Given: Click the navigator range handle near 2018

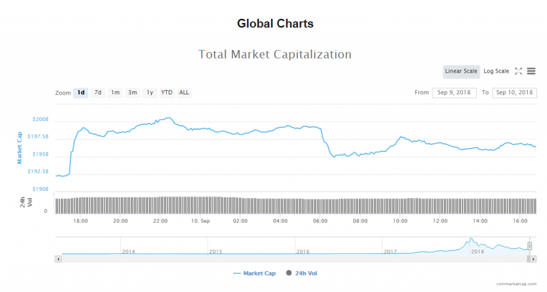Looking at the screenshot, I should pyautogui.click(x=530, y=245).
